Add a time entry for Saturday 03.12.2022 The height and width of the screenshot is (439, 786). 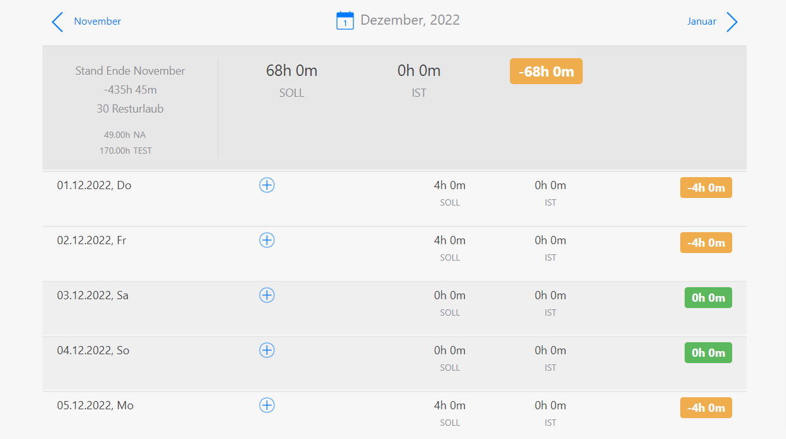click(267, 295)
